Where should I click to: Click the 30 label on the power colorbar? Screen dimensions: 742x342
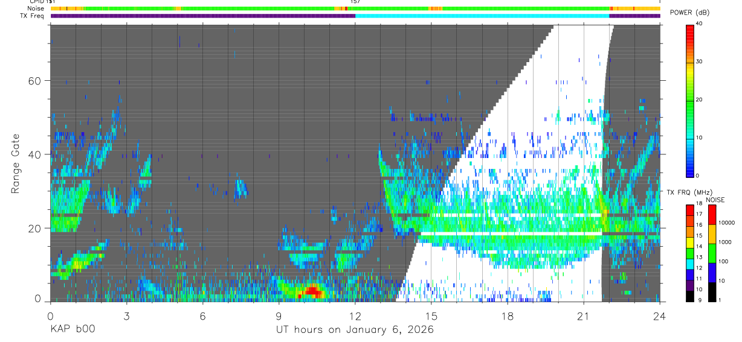(x=698, y=62)
